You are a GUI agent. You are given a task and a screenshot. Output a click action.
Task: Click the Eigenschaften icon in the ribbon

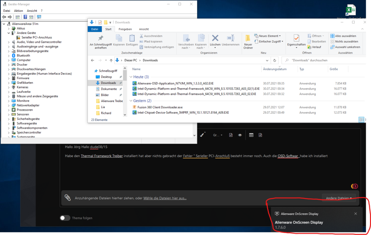point(296,38)
